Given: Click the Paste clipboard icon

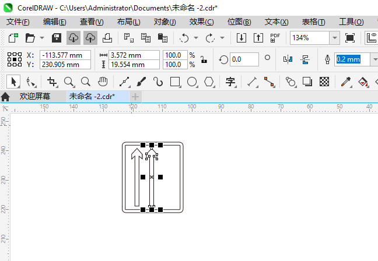Looking at the screenshot, I should pos(163,38).
